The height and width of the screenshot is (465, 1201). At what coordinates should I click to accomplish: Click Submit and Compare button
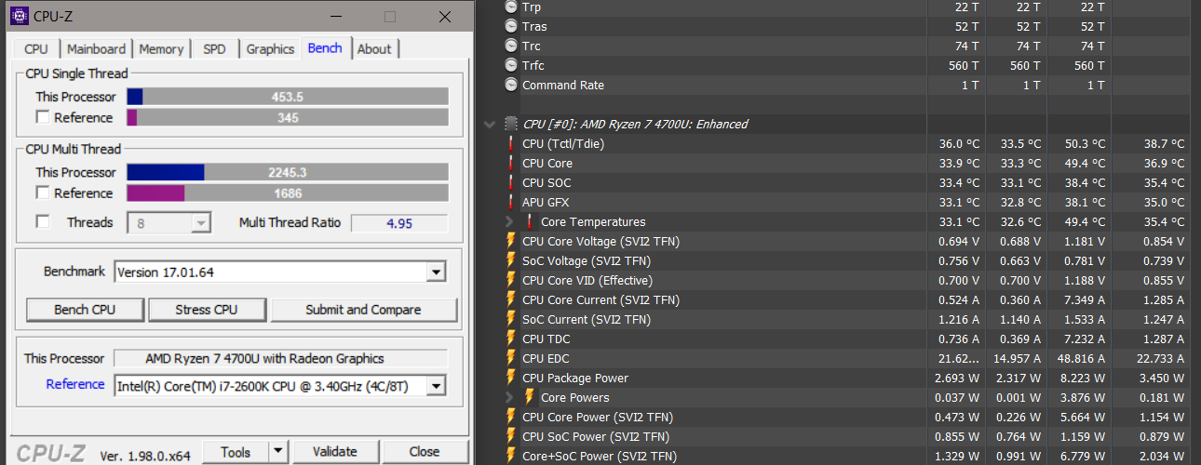coord(364,310)
